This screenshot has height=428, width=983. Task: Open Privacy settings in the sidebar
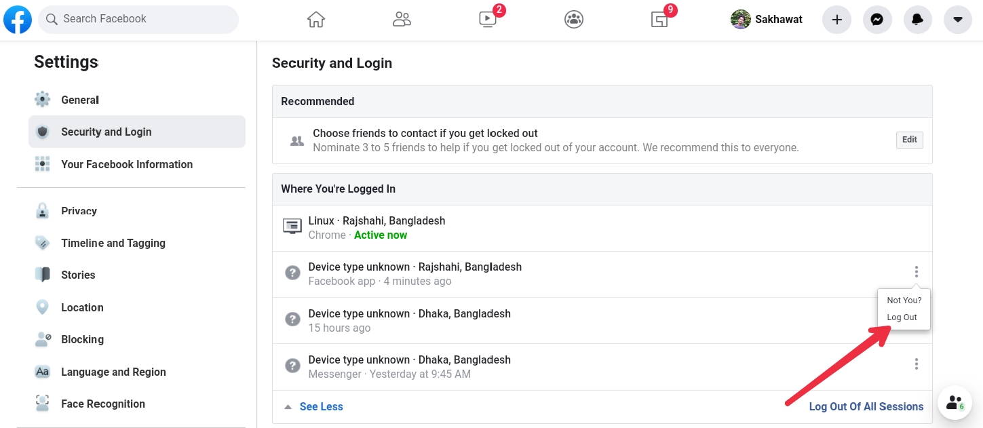point(79,211)
